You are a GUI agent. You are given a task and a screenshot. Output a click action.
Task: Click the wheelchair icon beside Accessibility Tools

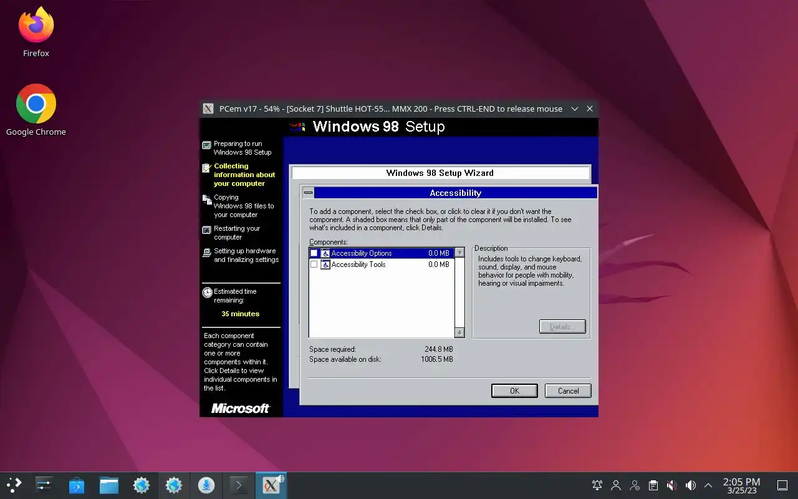pyautogui.click(x=325, y=264)
